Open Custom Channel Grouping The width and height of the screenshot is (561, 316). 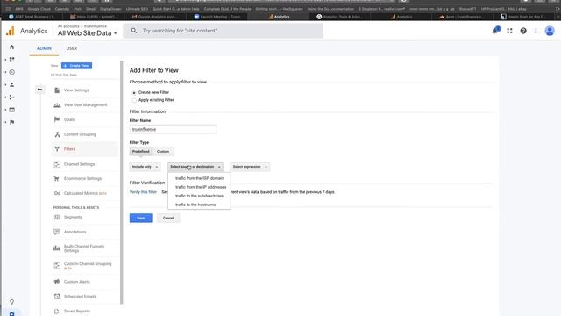click(x=88, y=266)
